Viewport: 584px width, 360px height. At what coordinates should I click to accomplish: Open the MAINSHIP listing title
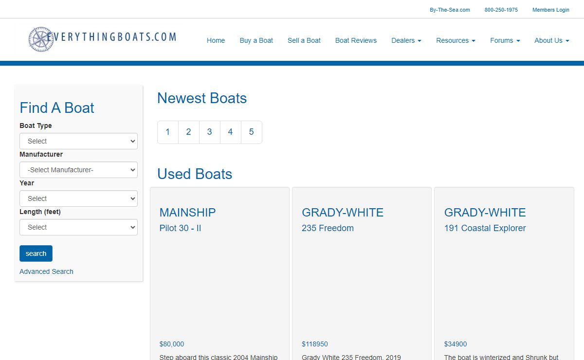point(187,213)
